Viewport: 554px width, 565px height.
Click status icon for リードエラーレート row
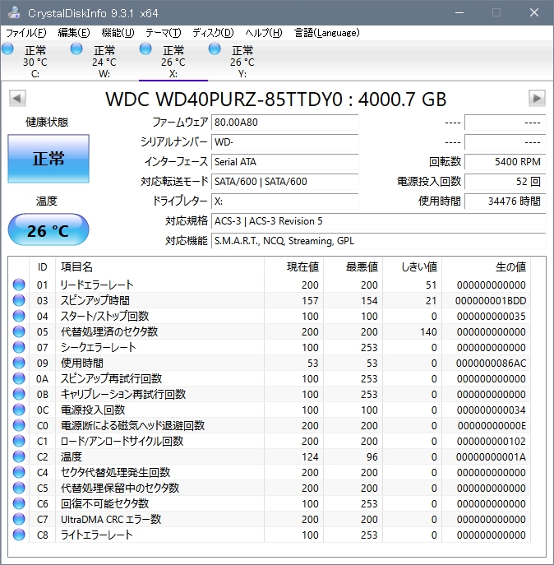[x=19, y=285]
